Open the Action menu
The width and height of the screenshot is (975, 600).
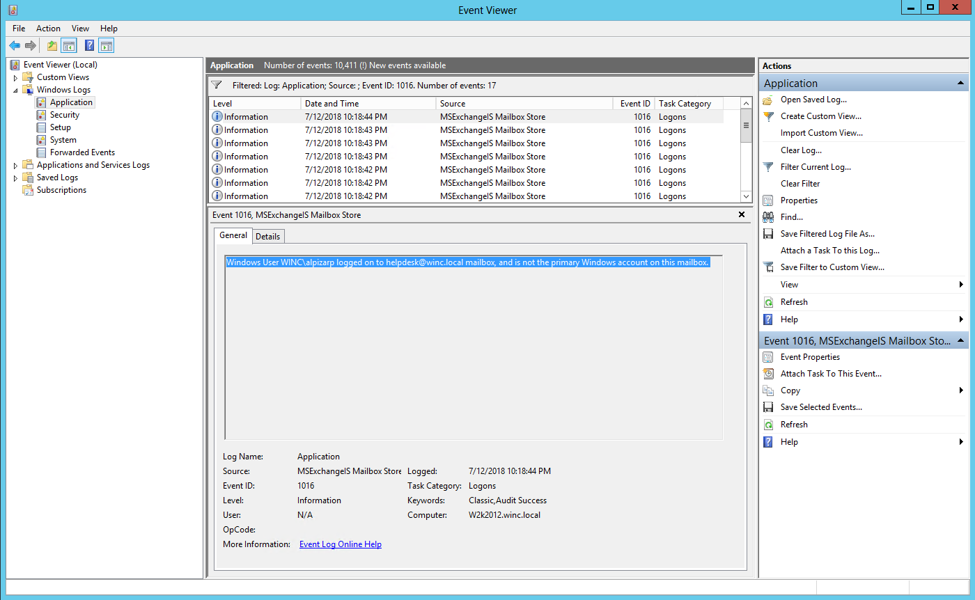48,28
